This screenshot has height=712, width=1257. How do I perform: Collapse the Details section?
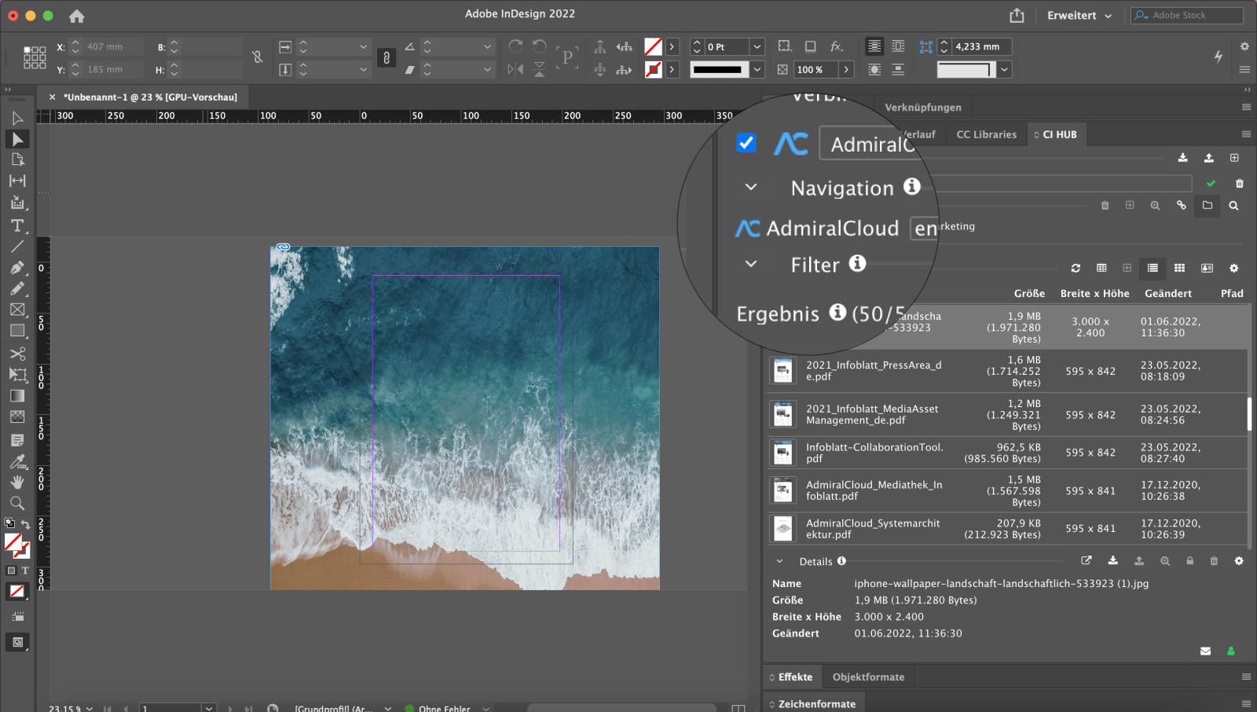tap(779, 562)
